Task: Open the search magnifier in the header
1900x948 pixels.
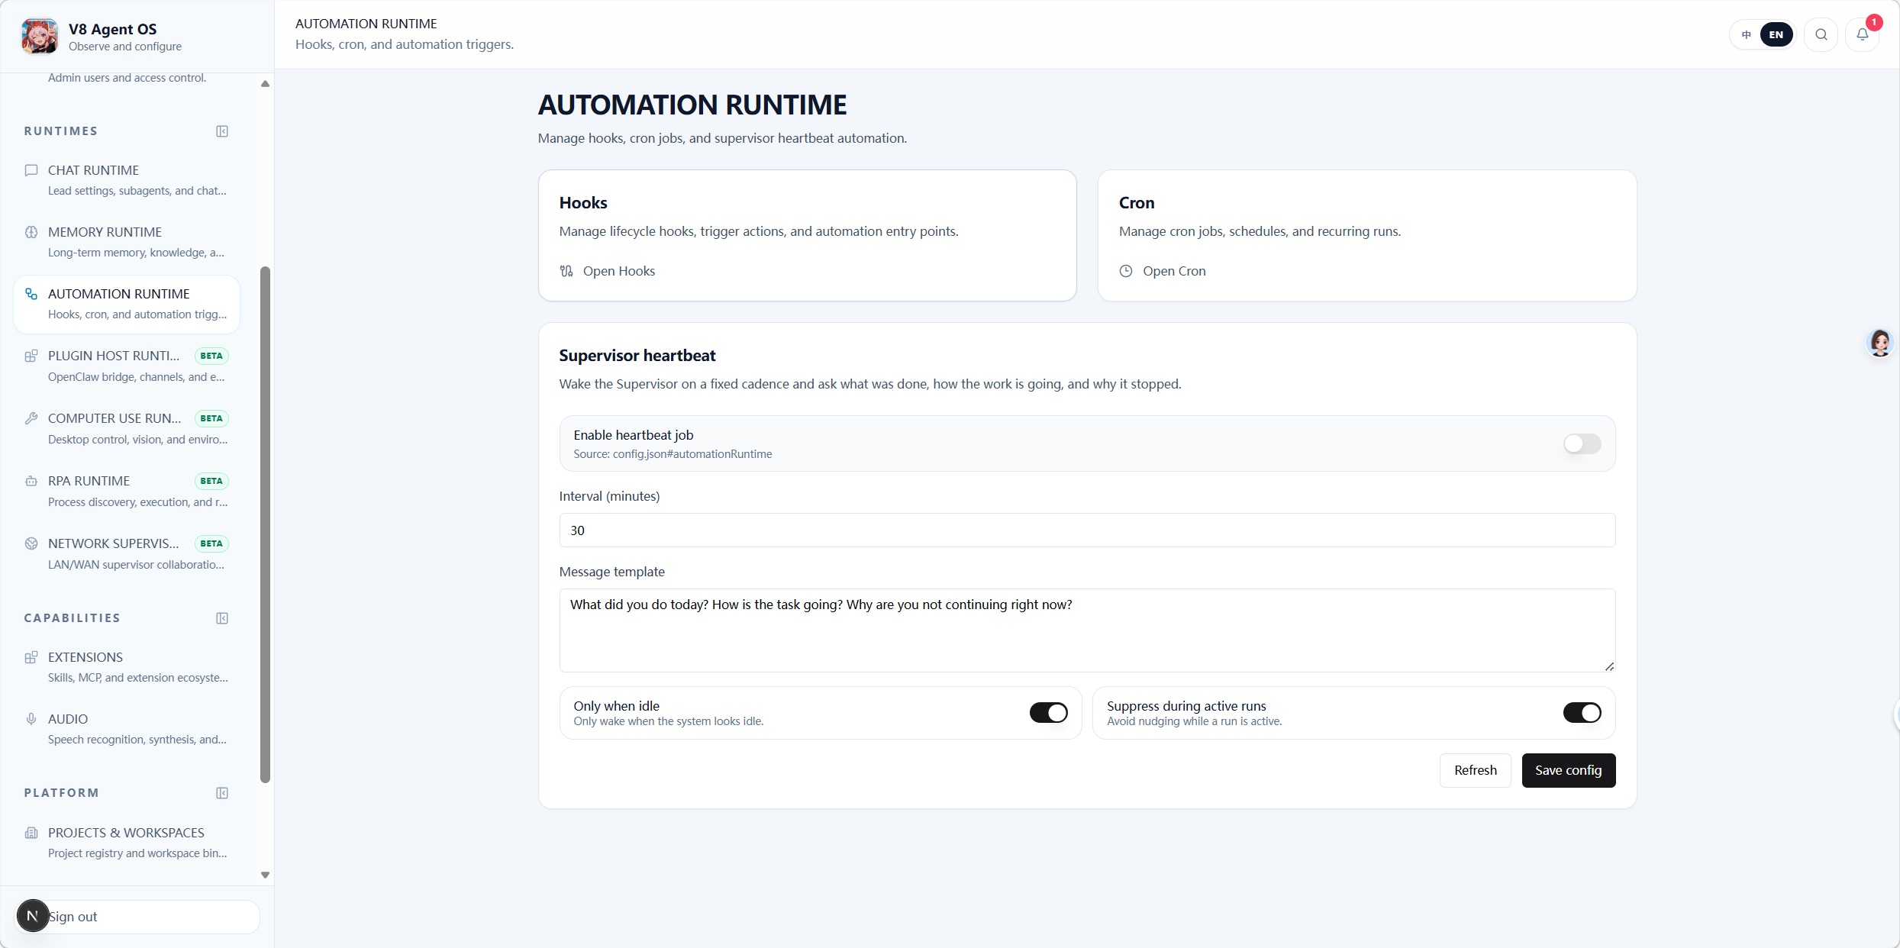Action: (1821, 34)
